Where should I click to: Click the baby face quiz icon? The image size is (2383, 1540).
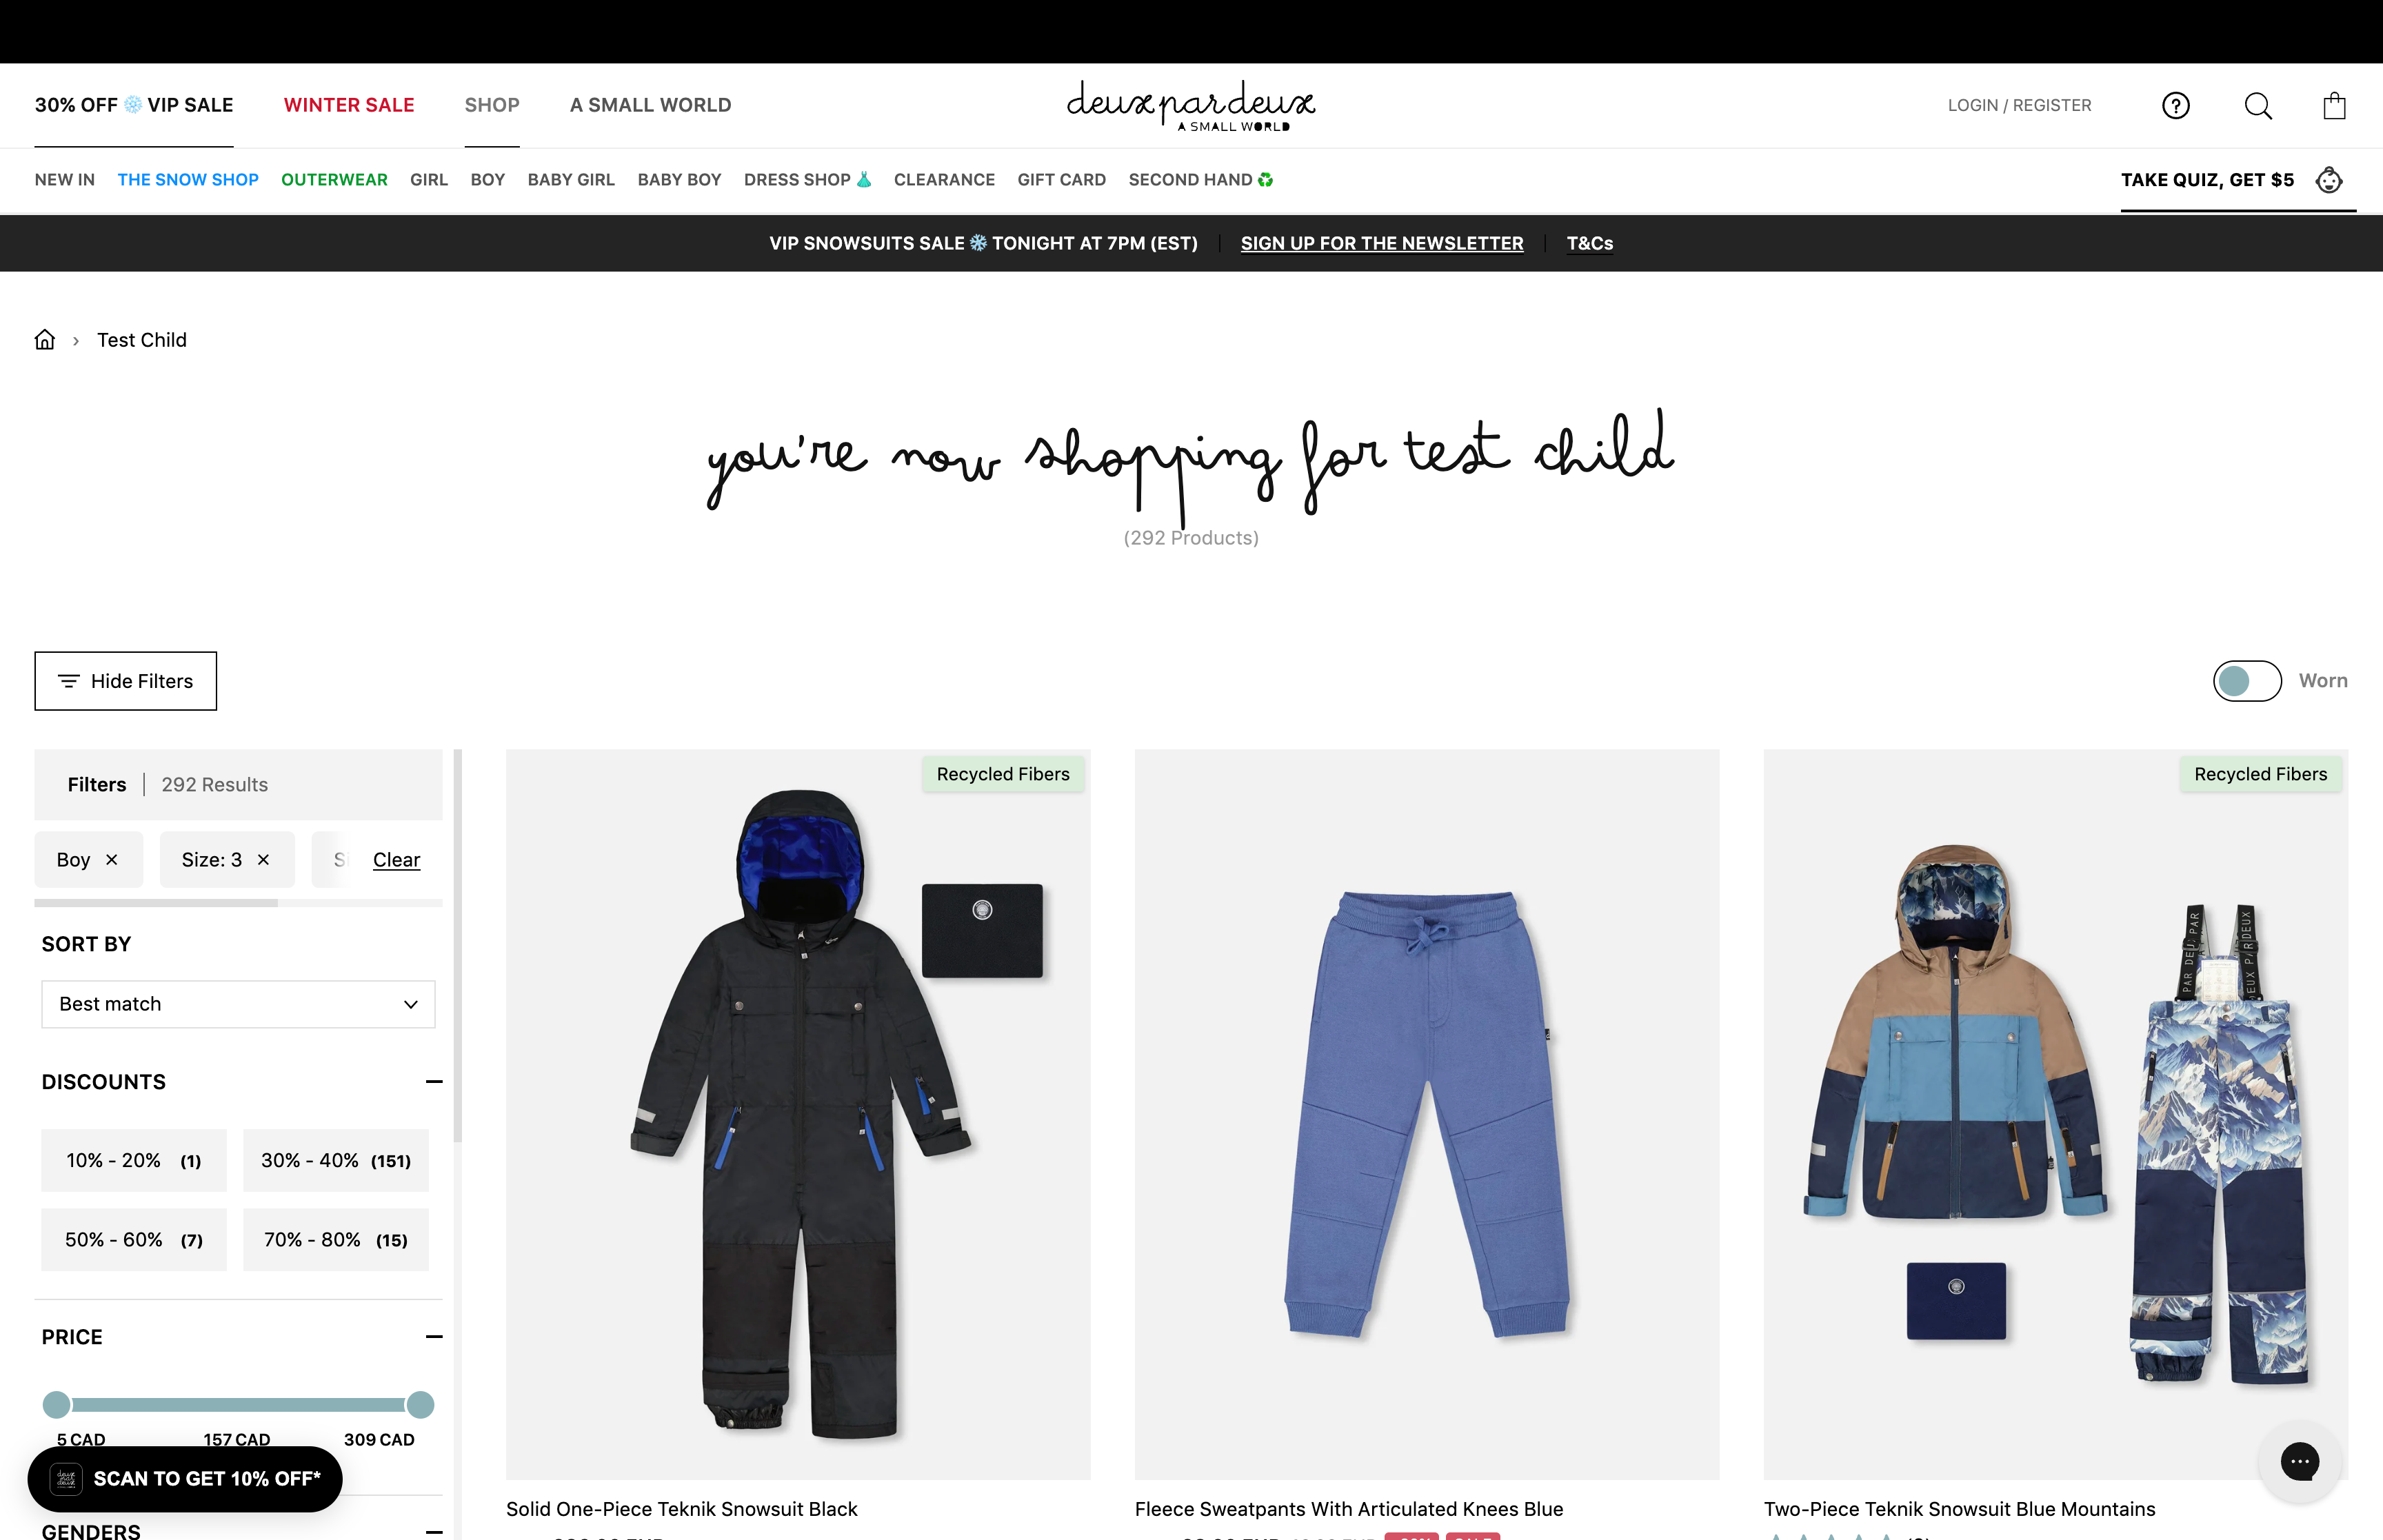2329,180
